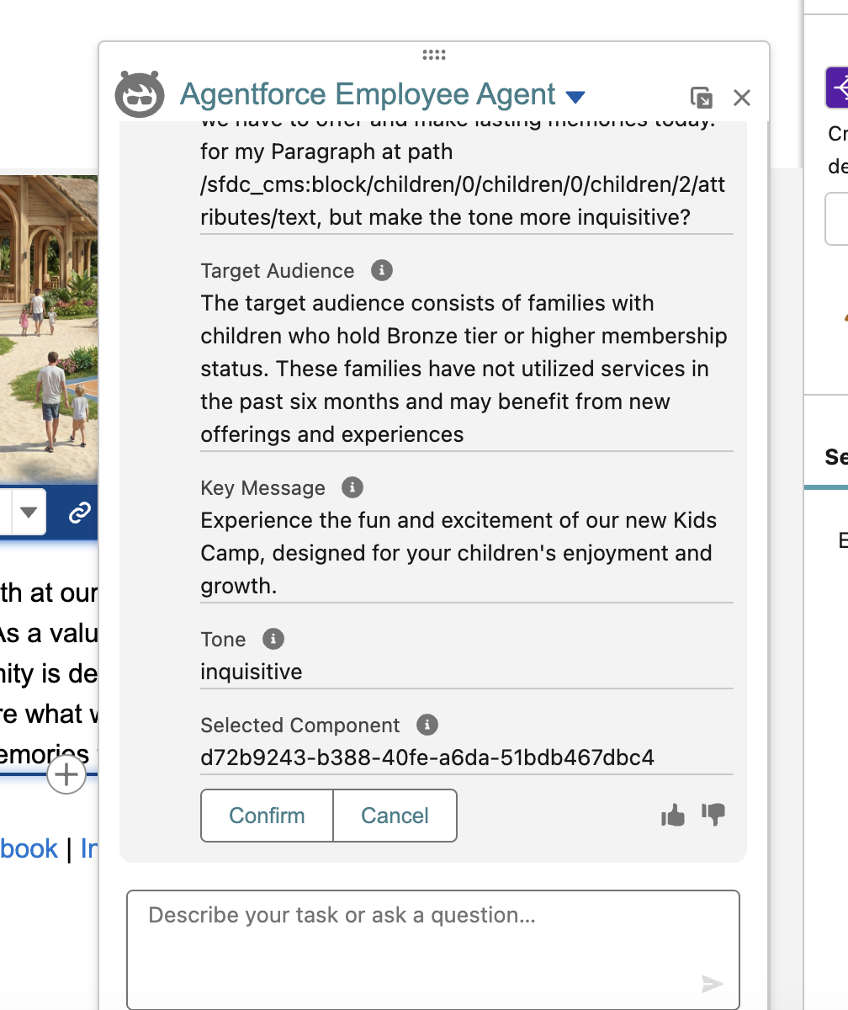The height and width of the screenshot is (1010, 848).
Task: Give thumbs down feedback
Action: [713, 814]
